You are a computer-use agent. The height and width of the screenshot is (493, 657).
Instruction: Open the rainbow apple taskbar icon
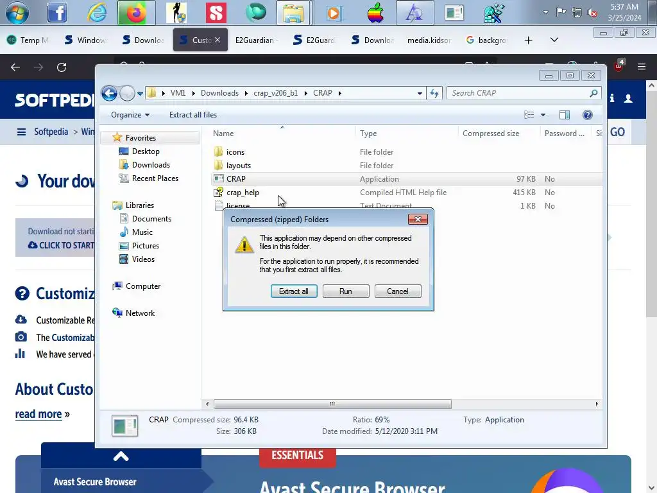point(375,13)
